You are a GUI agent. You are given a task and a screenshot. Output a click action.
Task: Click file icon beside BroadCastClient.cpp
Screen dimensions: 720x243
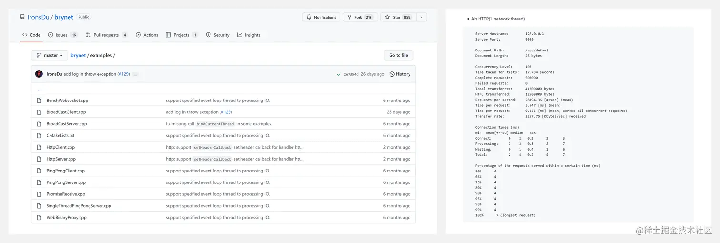[x=40, y=112]
